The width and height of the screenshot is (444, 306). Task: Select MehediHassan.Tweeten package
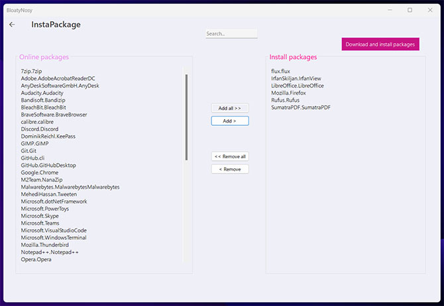[x=48, y=194]
